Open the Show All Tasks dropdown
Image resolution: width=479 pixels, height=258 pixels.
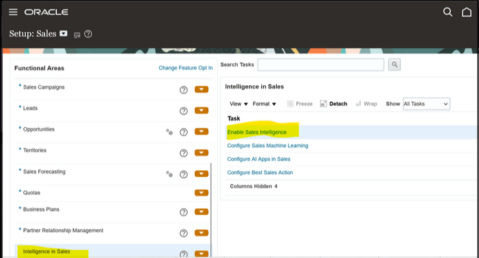pyautogui.click(x=426, y=104)
